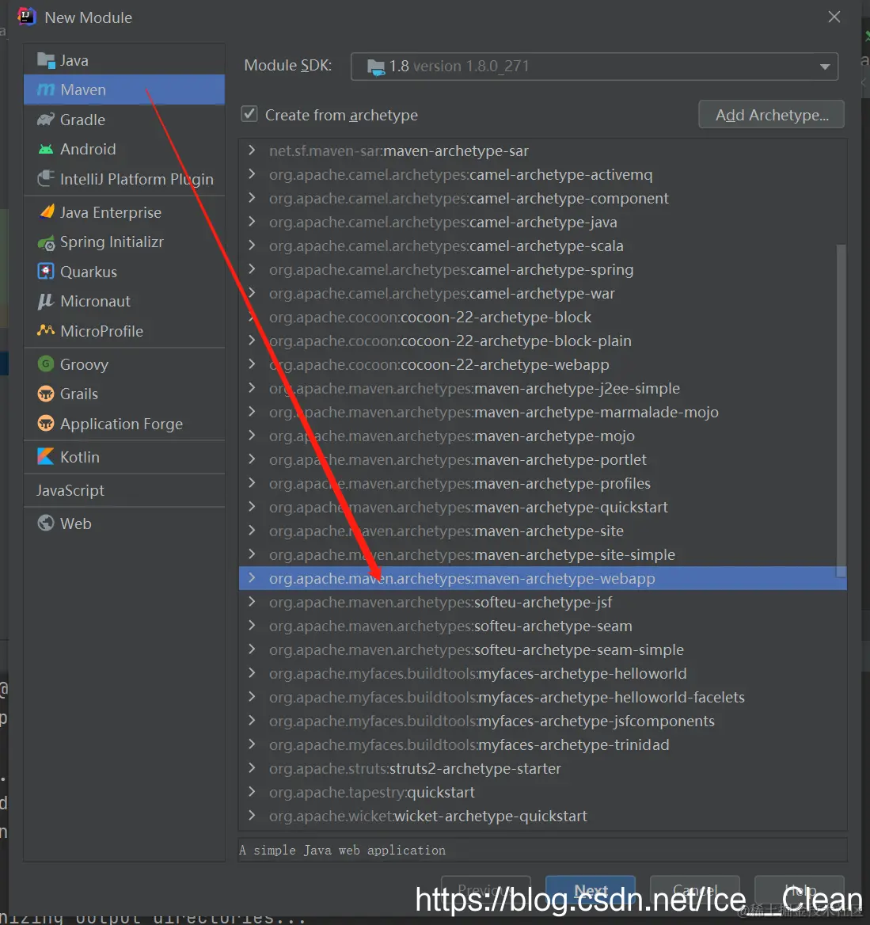Select cocoon-22-archetype-block-plain archetype
870x925 pixels.
pos(542,341)
